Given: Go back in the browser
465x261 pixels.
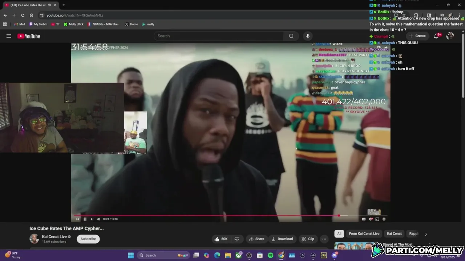Looking at the screenshot, I should tap(5, 15).
